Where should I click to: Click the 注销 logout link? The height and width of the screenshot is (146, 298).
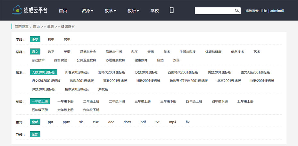[264, 11]
